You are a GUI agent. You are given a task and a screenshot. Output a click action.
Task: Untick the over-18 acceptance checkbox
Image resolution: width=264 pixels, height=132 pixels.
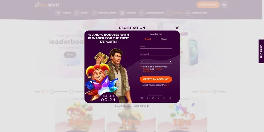click(x=141, y=67)
